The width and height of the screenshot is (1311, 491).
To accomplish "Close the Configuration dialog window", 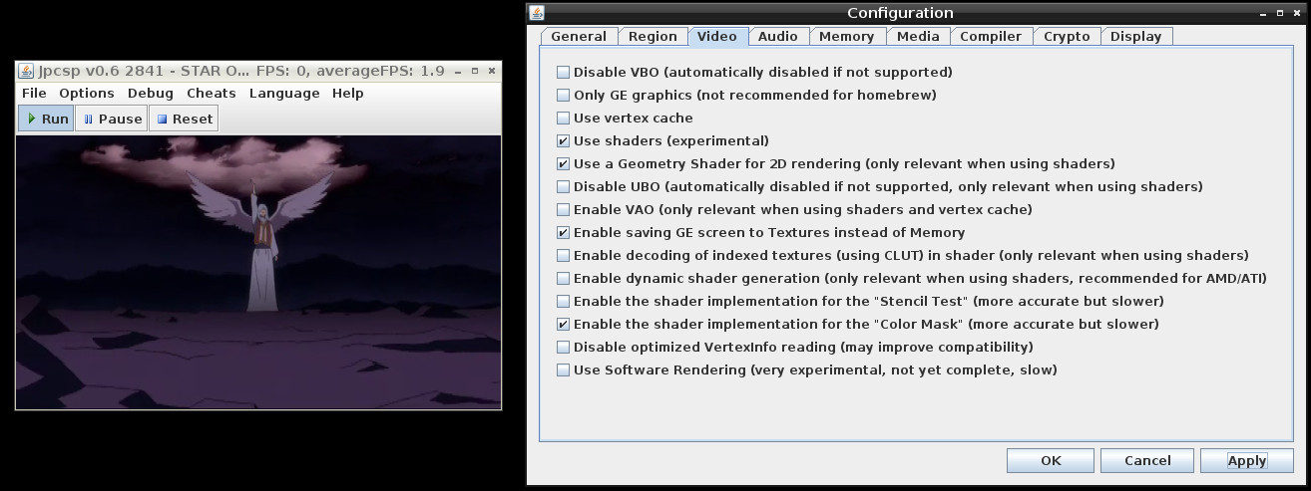I will [1298, 13].
